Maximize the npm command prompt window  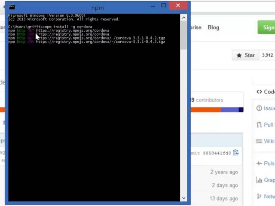[163, 6]
